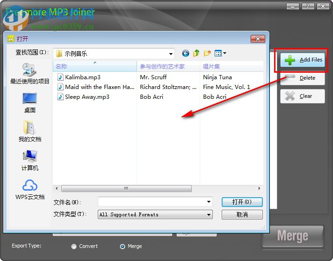Screen dimensions: 333x261
Task: Select the Kalimba.mp3 file
Action: coord(79,77)
